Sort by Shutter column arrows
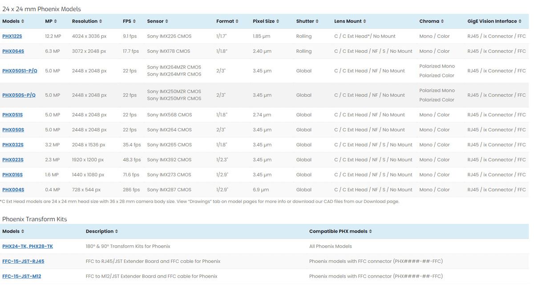 [317, 21]
